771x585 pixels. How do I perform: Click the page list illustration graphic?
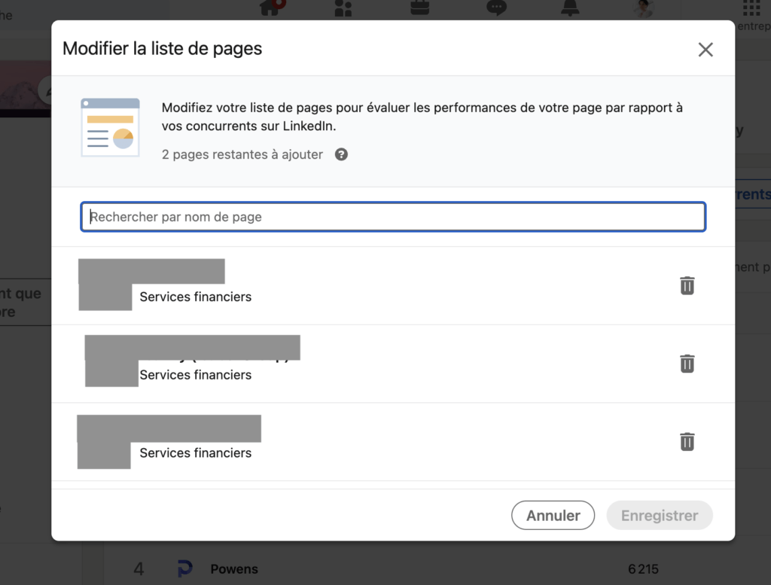pos(110,127)
